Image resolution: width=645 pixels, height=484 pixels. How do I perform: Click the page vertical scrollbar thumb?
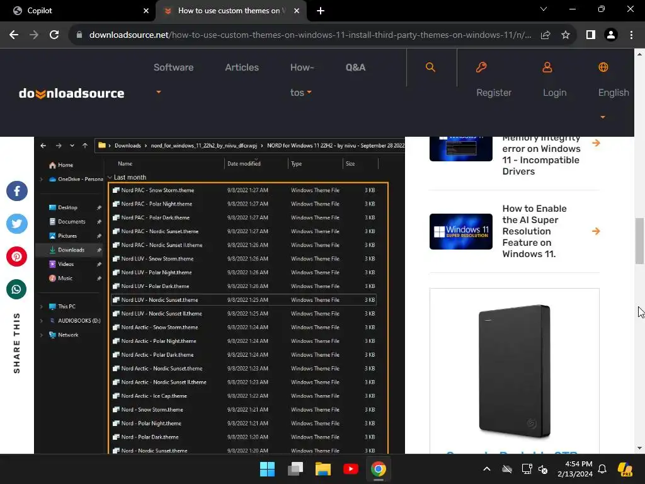click(639, 241)
